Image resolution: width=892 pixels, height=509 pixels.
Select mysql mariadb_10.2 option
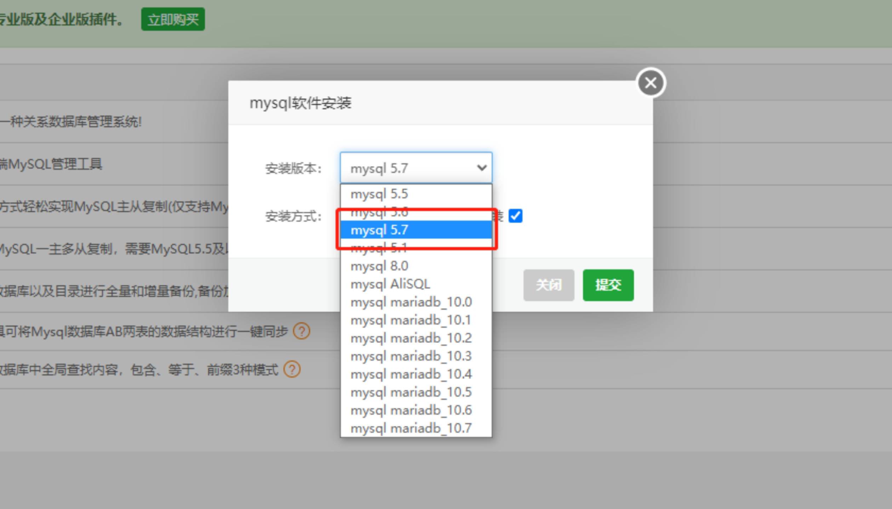(416, 338)
